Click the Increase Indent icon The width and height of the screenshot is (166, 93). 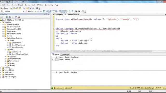coord(79,11)
